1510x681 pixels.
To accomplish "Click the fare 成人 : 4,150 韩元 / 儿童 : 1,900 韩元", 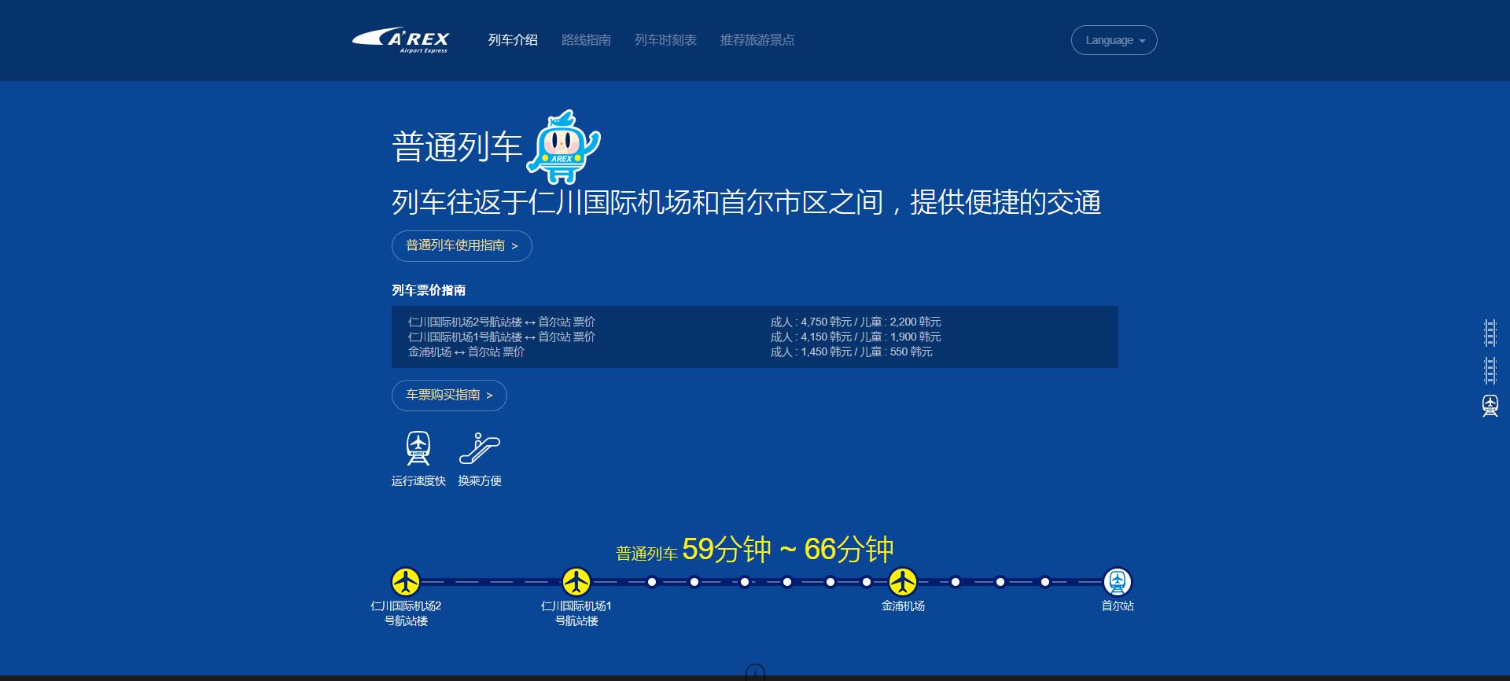I will [856, 337].
